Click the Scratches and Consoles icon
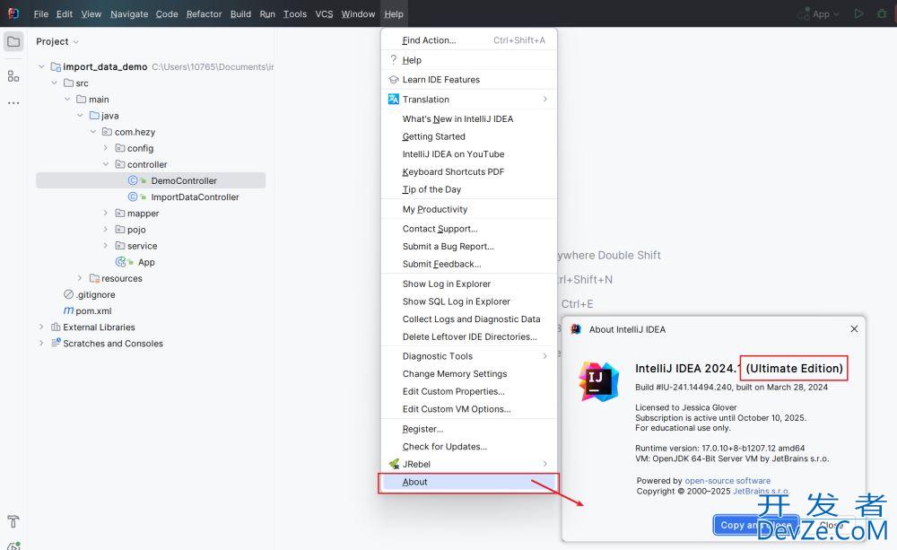 (56, 344)
